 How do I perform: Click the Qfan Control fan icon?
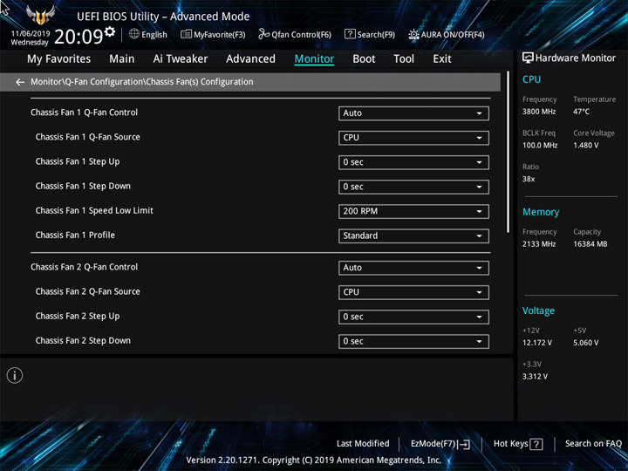click(x=264, y=34)
